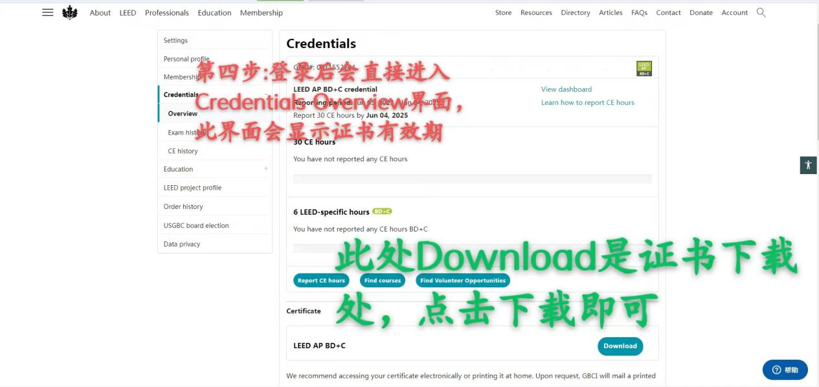The width and height of the screenshot is (819, 387).
Task: Go to Data privacy settings
Action: 182,244
